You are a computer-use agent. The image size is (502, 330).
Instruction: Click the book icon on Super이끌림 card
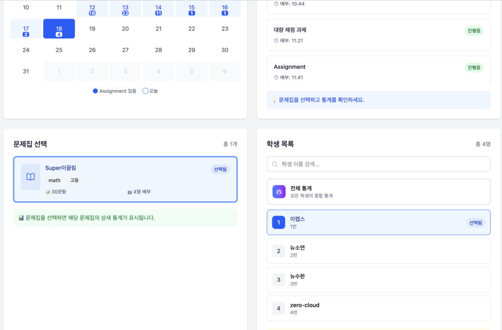(30, 177)
